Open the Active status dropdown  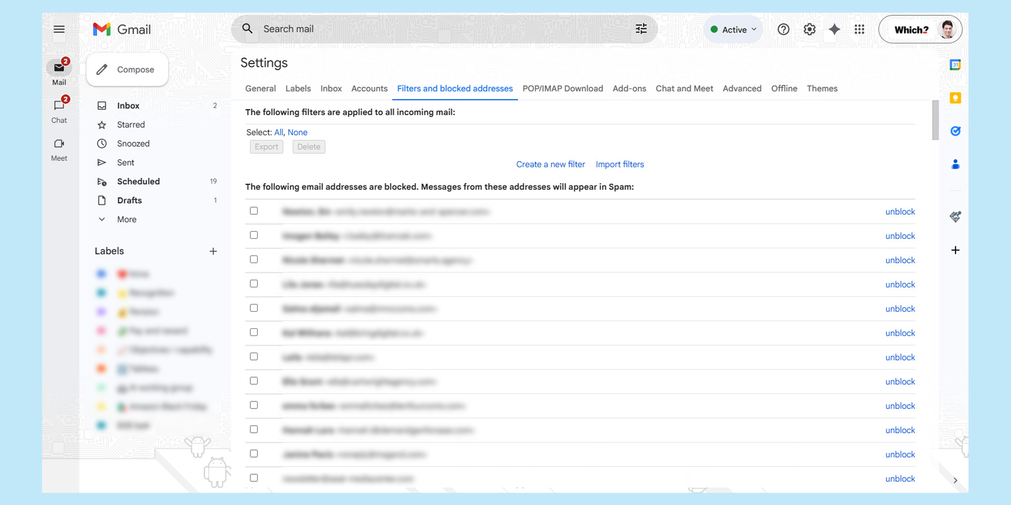coord(733,29)
